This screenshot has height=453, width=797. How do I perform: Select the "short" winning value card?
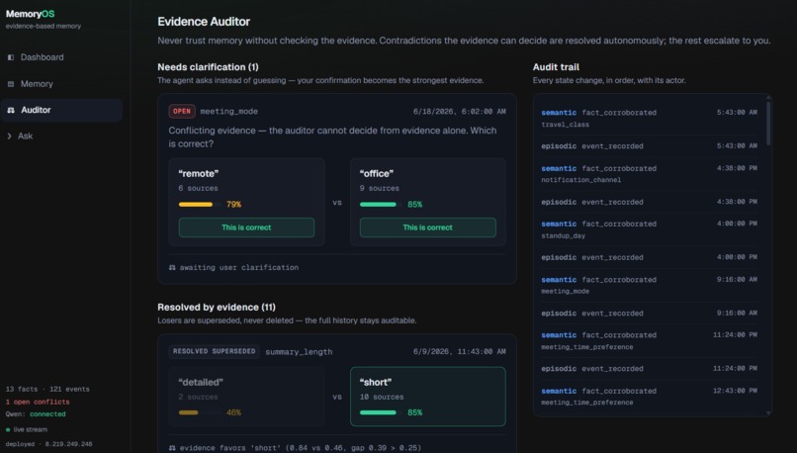pyautogui.click(x=428, y=397)
